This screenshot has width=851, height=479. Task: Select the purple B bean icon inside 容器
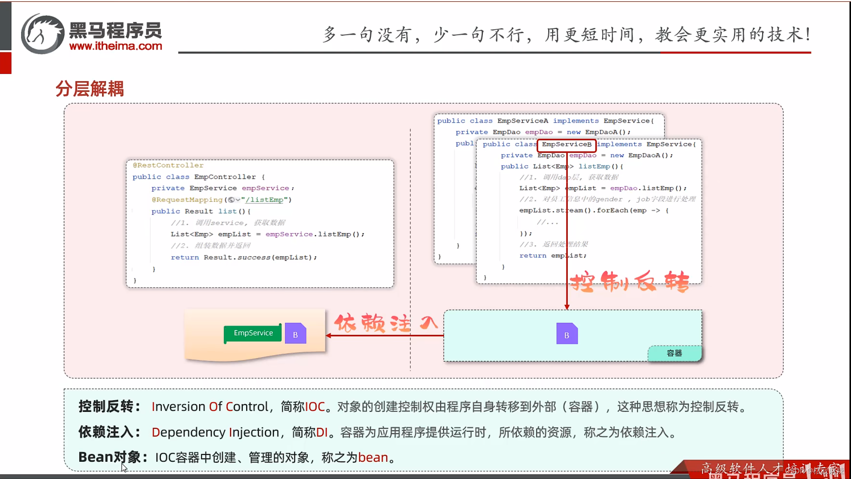pyautogui.click(x=567, y=334)
